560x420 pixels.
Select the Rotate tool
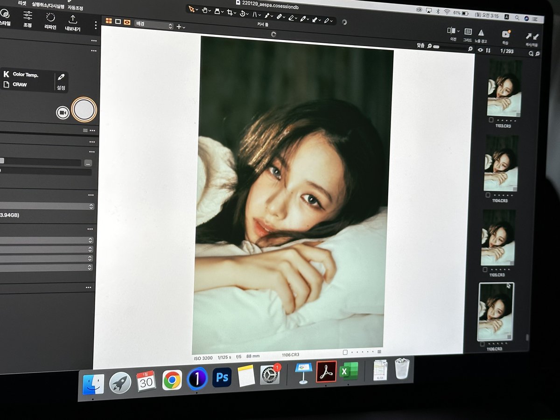[243, 14]
